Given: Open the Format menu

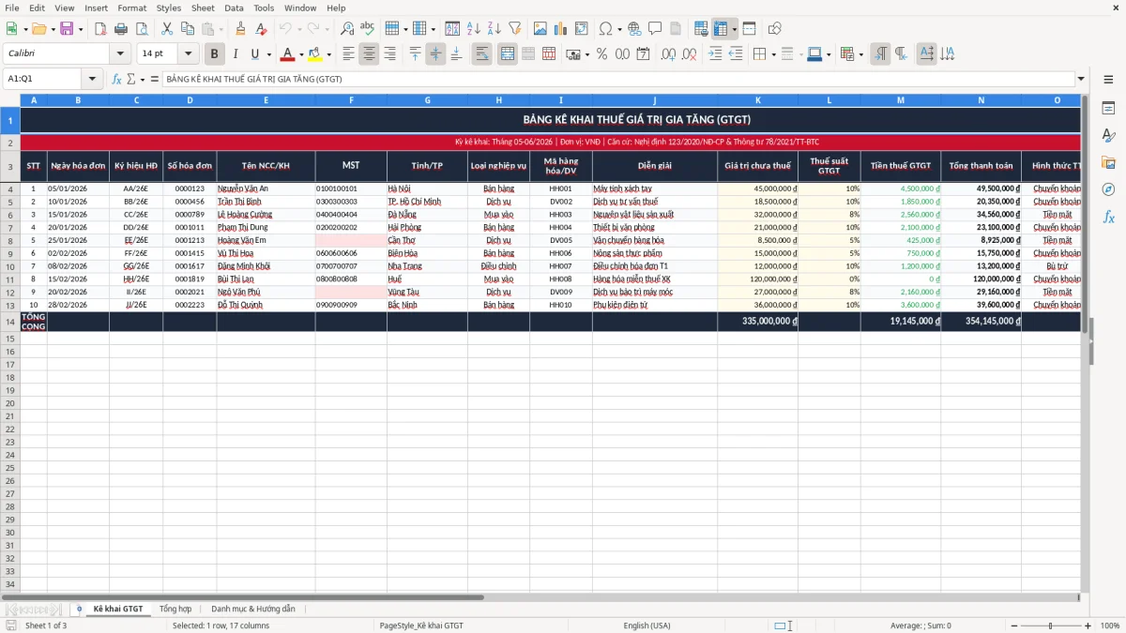Looking at the screenshot, I should (x=132, y=8).
